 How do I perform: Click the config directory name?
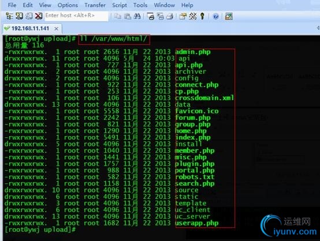pos(187,78)
